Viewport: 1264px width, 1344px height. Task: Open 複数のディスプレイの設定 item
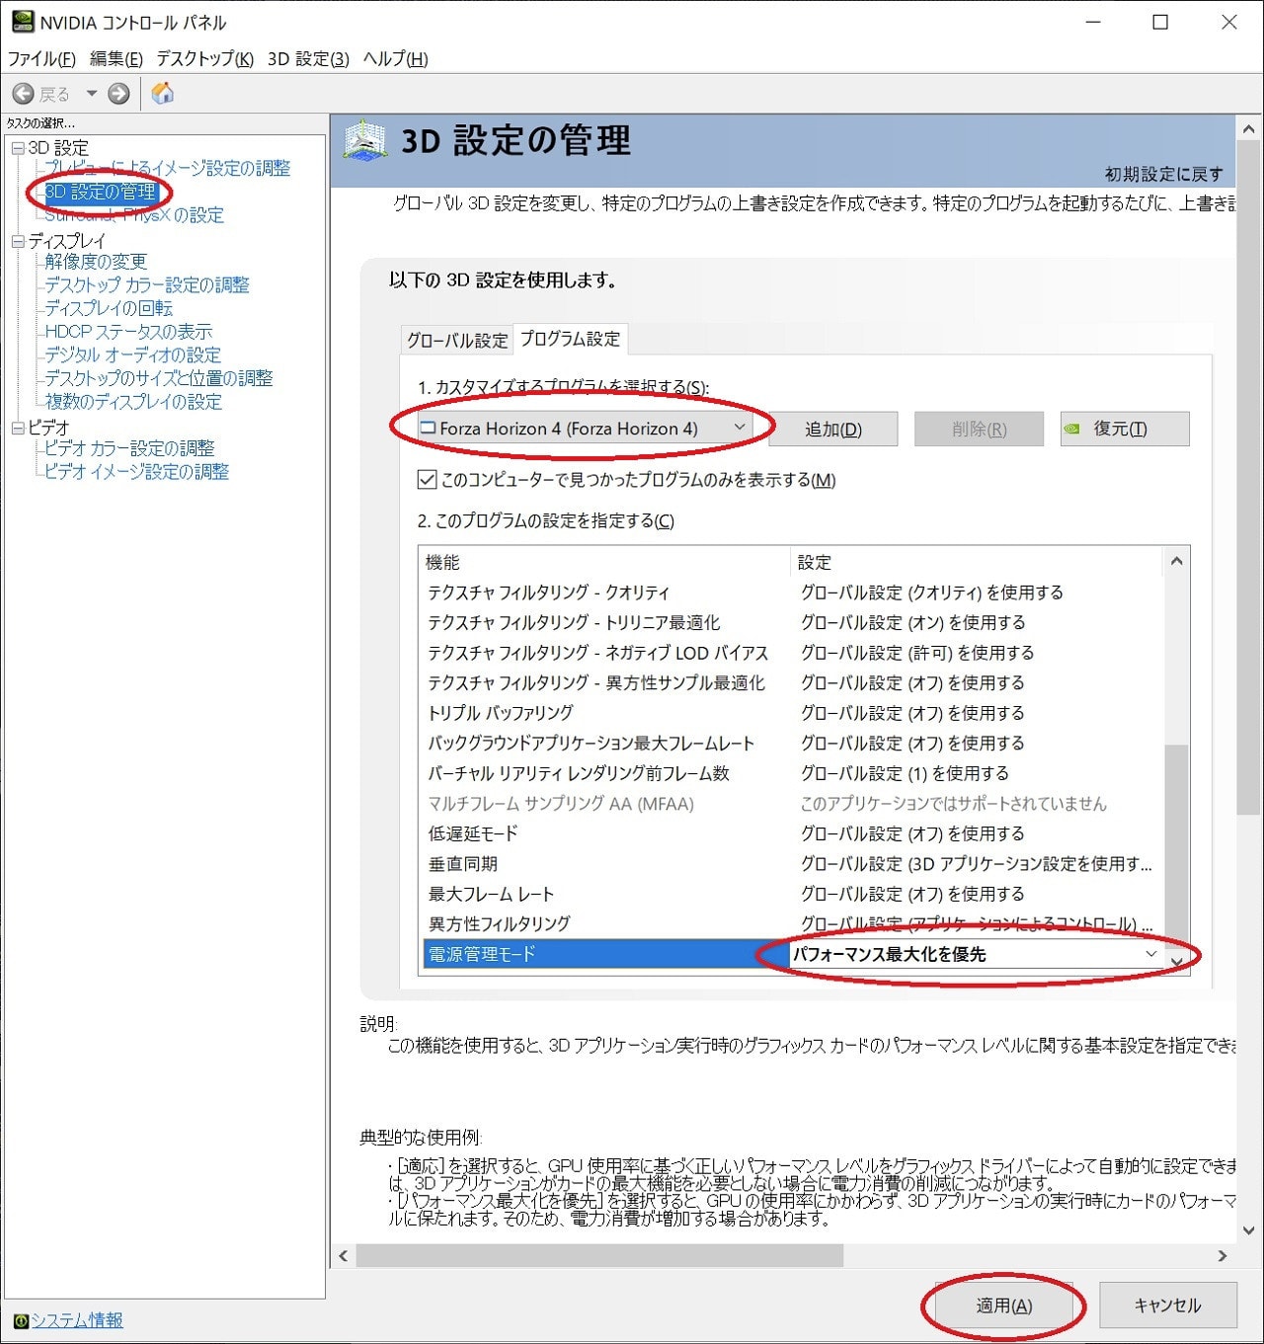(133, 402)
